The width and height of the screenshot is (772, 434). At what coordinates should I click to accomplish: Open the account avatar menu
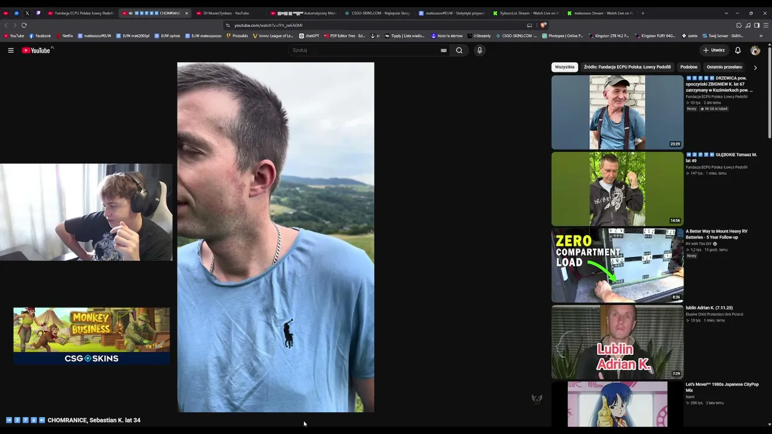(x=755, y=51)
